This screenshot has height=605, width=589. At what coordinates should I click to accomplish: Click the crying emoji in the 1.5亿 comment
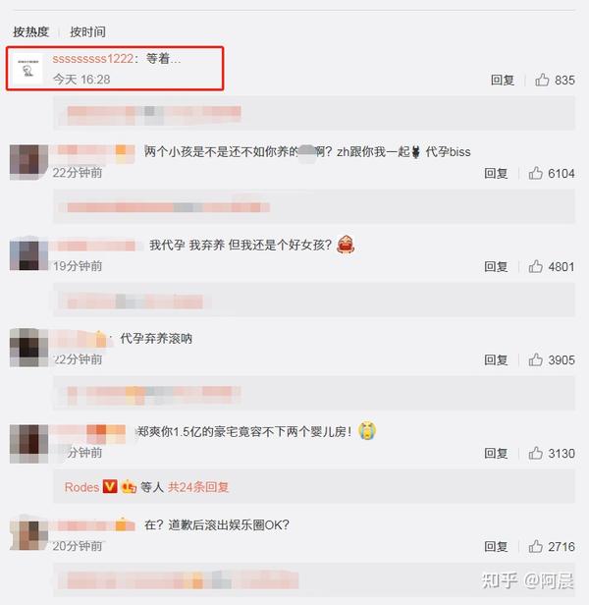point(367,430)
